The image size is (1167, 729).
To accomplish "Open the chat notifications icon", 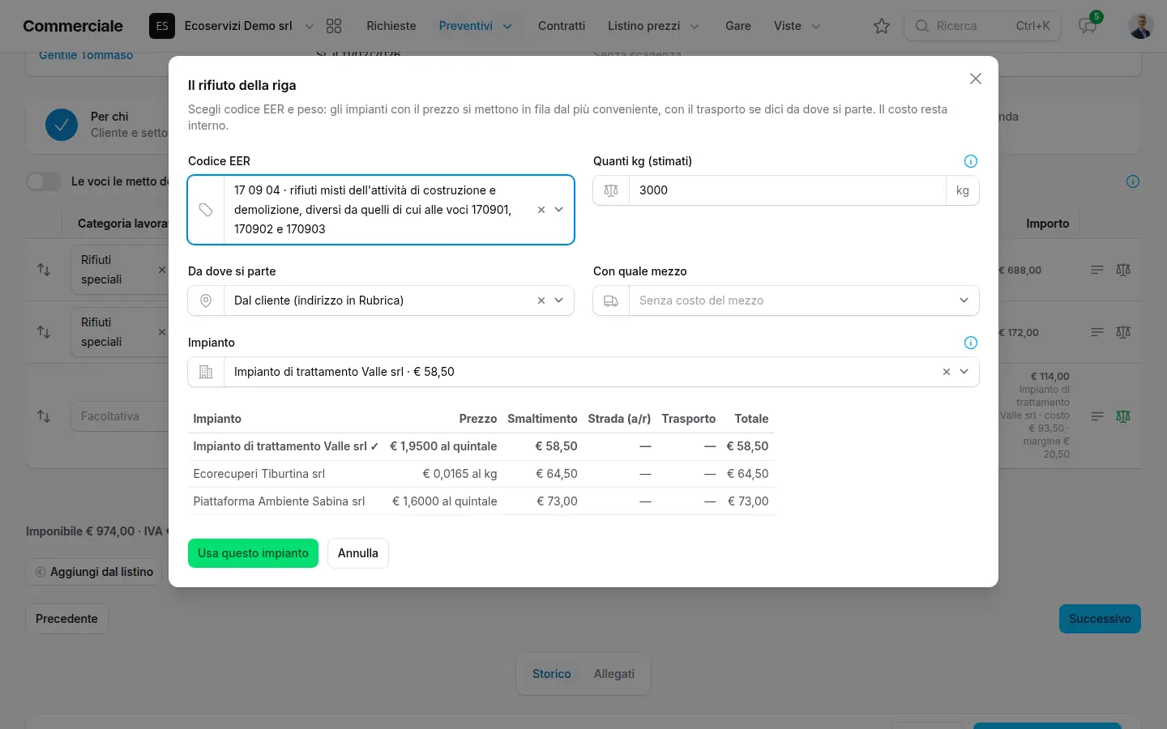I will 1088,26.
